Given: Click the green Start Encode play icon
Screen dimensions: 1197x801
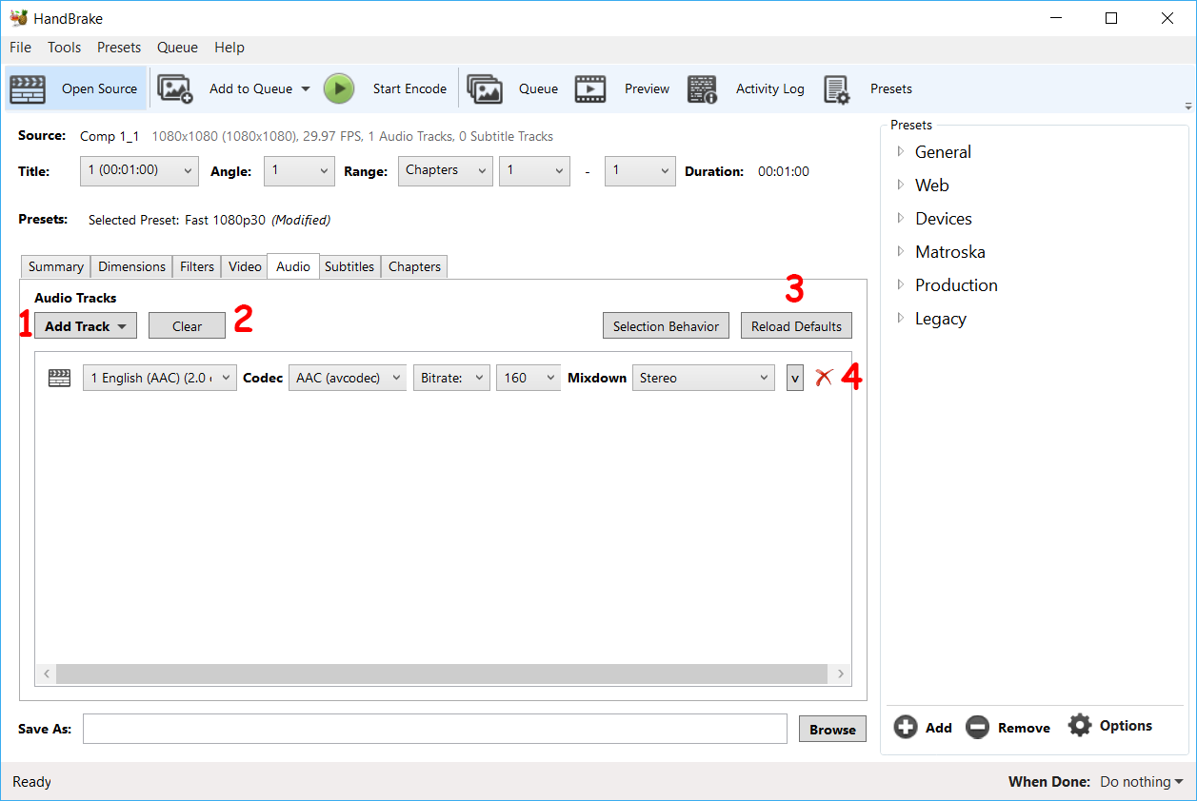Looking at the screenshot, I should click(x=339, y=88).
